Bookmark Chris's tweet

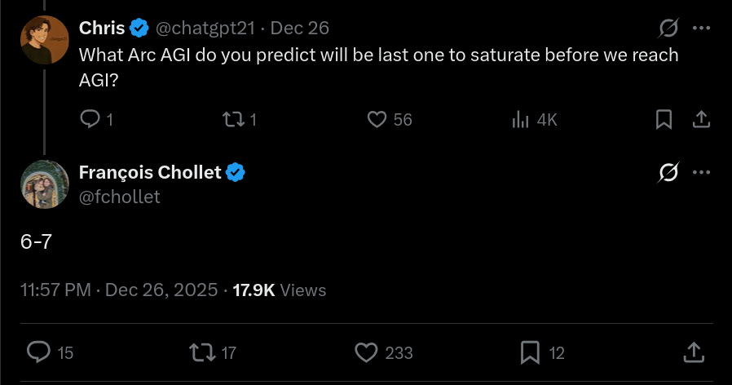coord(664,120)
